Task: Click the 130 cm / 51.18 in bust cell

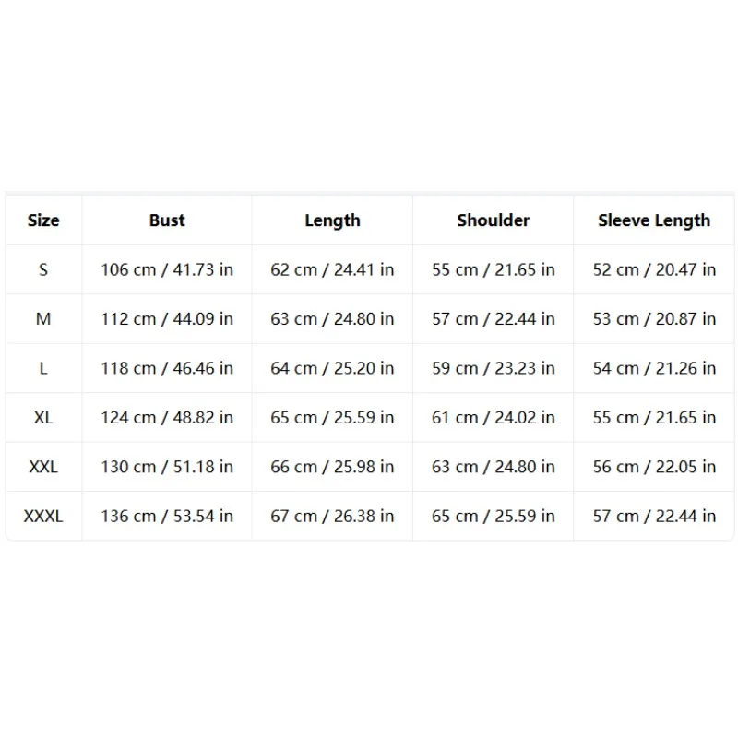Action: point(167,467)
